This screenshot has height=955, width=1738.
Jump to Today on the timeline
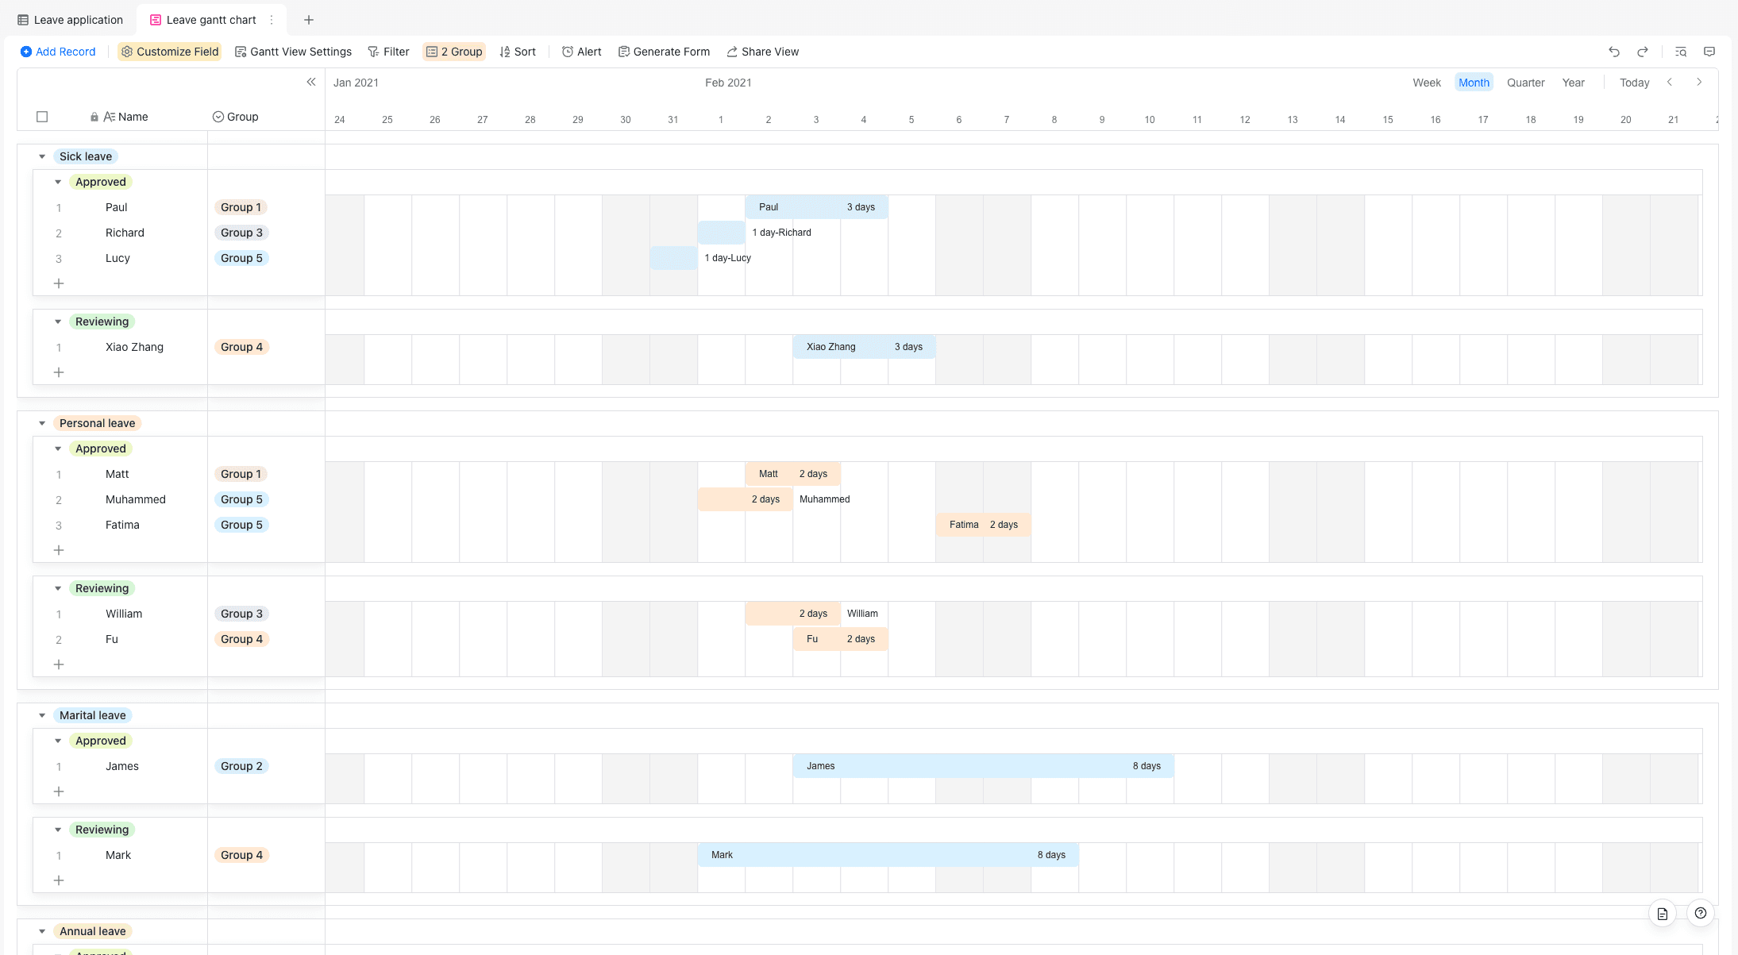coord(1634,83)
